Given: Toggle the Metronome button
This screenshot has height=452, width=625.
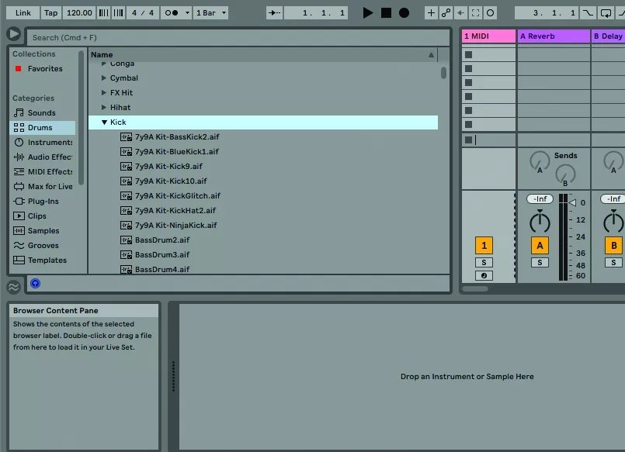Looking at the screenshot, I should pos(172,12).
